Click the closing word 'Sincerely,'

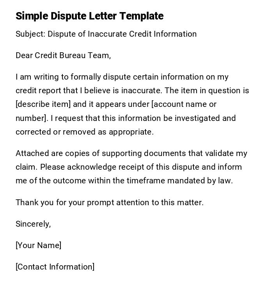coord(33,224)
